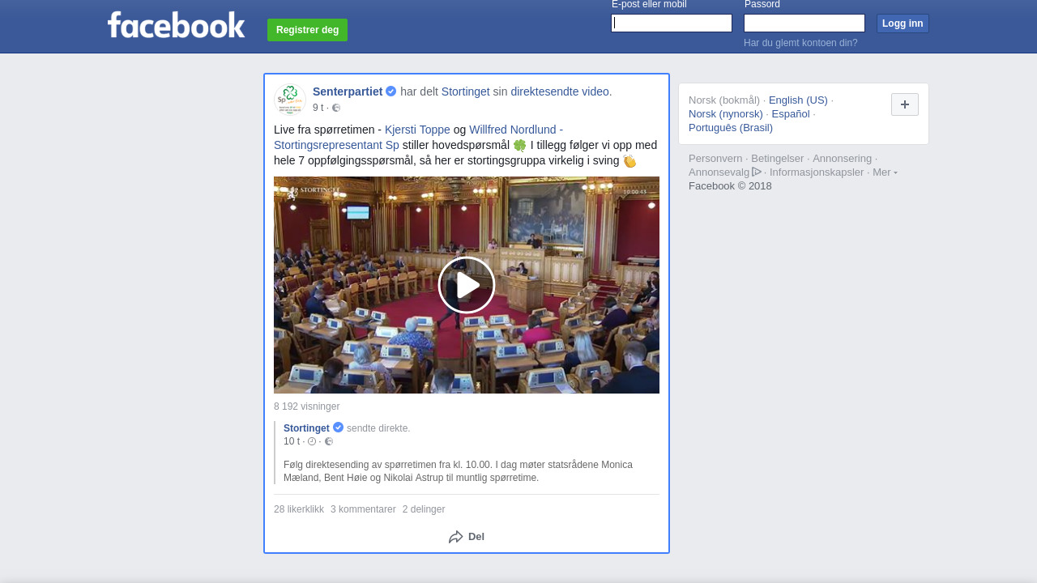
Task: Click the 9 t timestamp
Action: coord(318,108)
